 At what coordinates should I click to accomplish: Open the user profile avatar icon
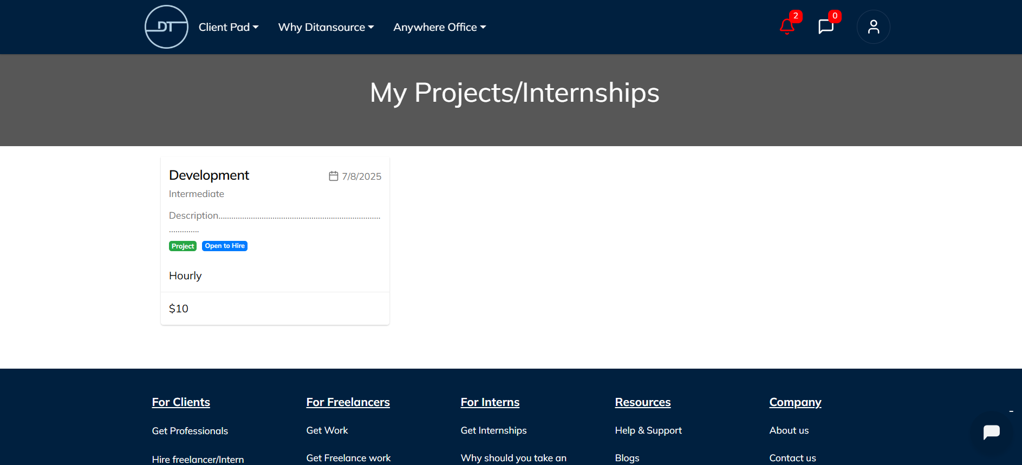(873, 27)
